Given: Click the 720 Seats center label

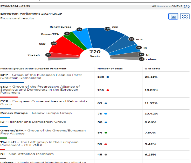Looking at the screenshot, I should pyautogui.click(x=95, y=54).
